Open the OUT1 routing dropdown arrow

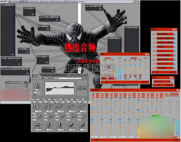coord(175,34)
